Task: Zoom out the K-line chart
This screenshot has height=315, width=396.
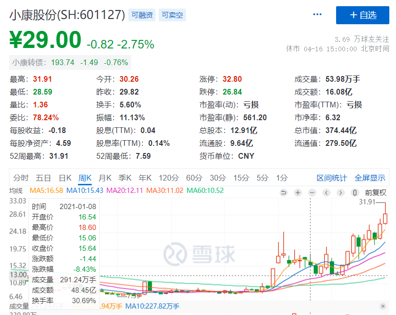Action: coord(312,192)
